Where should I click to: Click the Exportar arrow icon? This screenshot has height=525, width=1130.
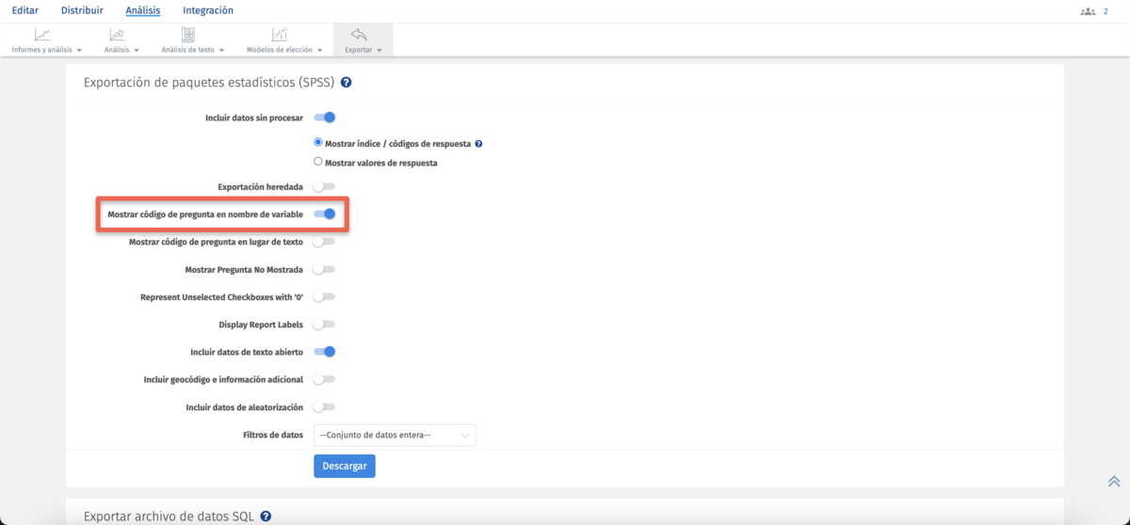click(359, 35)
